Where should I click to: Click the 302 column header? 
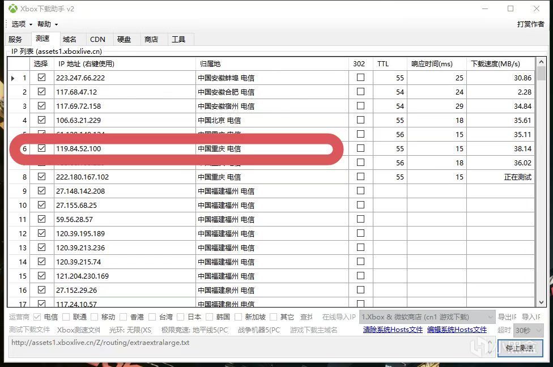click(x=361, y=64)
